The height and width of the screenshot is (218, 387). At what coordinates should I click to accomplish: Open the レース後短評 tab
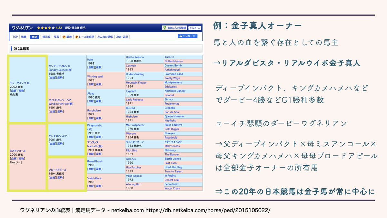coord(86,37)
